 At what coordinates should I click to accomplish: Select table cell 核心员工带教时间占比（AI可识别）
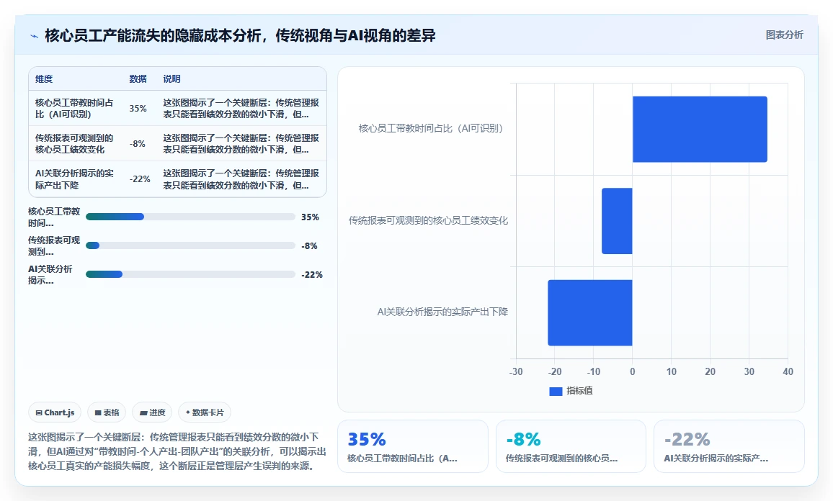point(74,108)
